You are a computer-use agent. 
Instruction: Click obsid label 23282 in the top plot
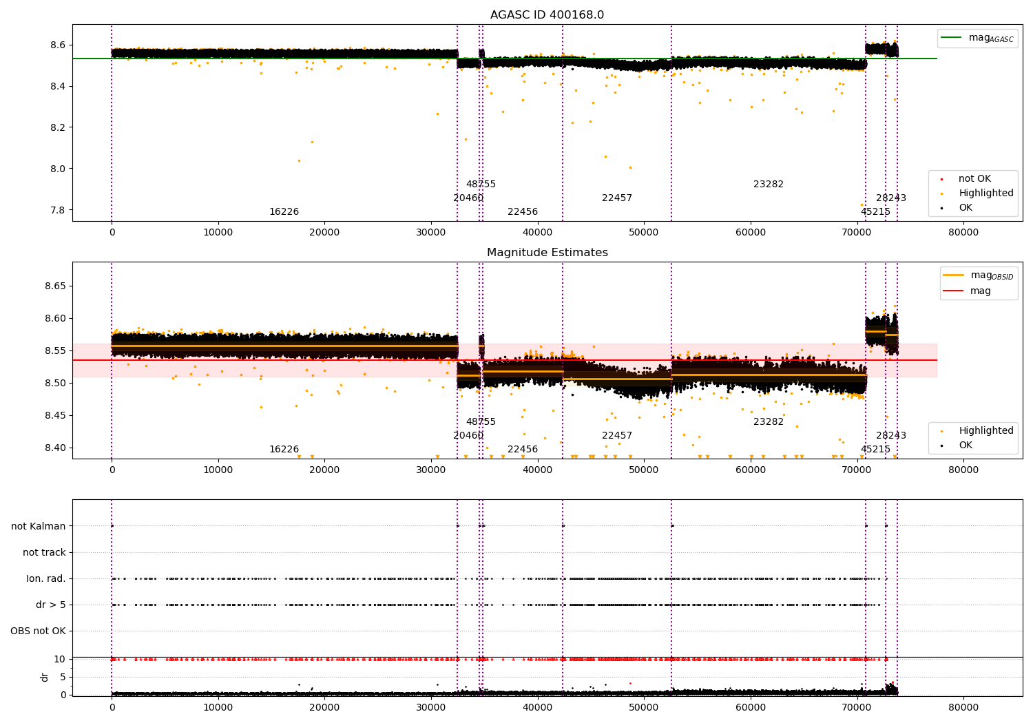coord(769,185)
